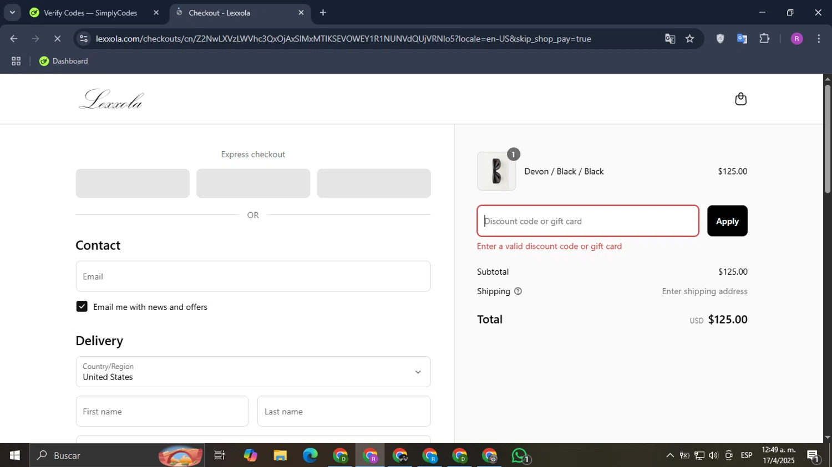
Task: Click the shipping help question mark icon
Action: (x=518, y=291)
